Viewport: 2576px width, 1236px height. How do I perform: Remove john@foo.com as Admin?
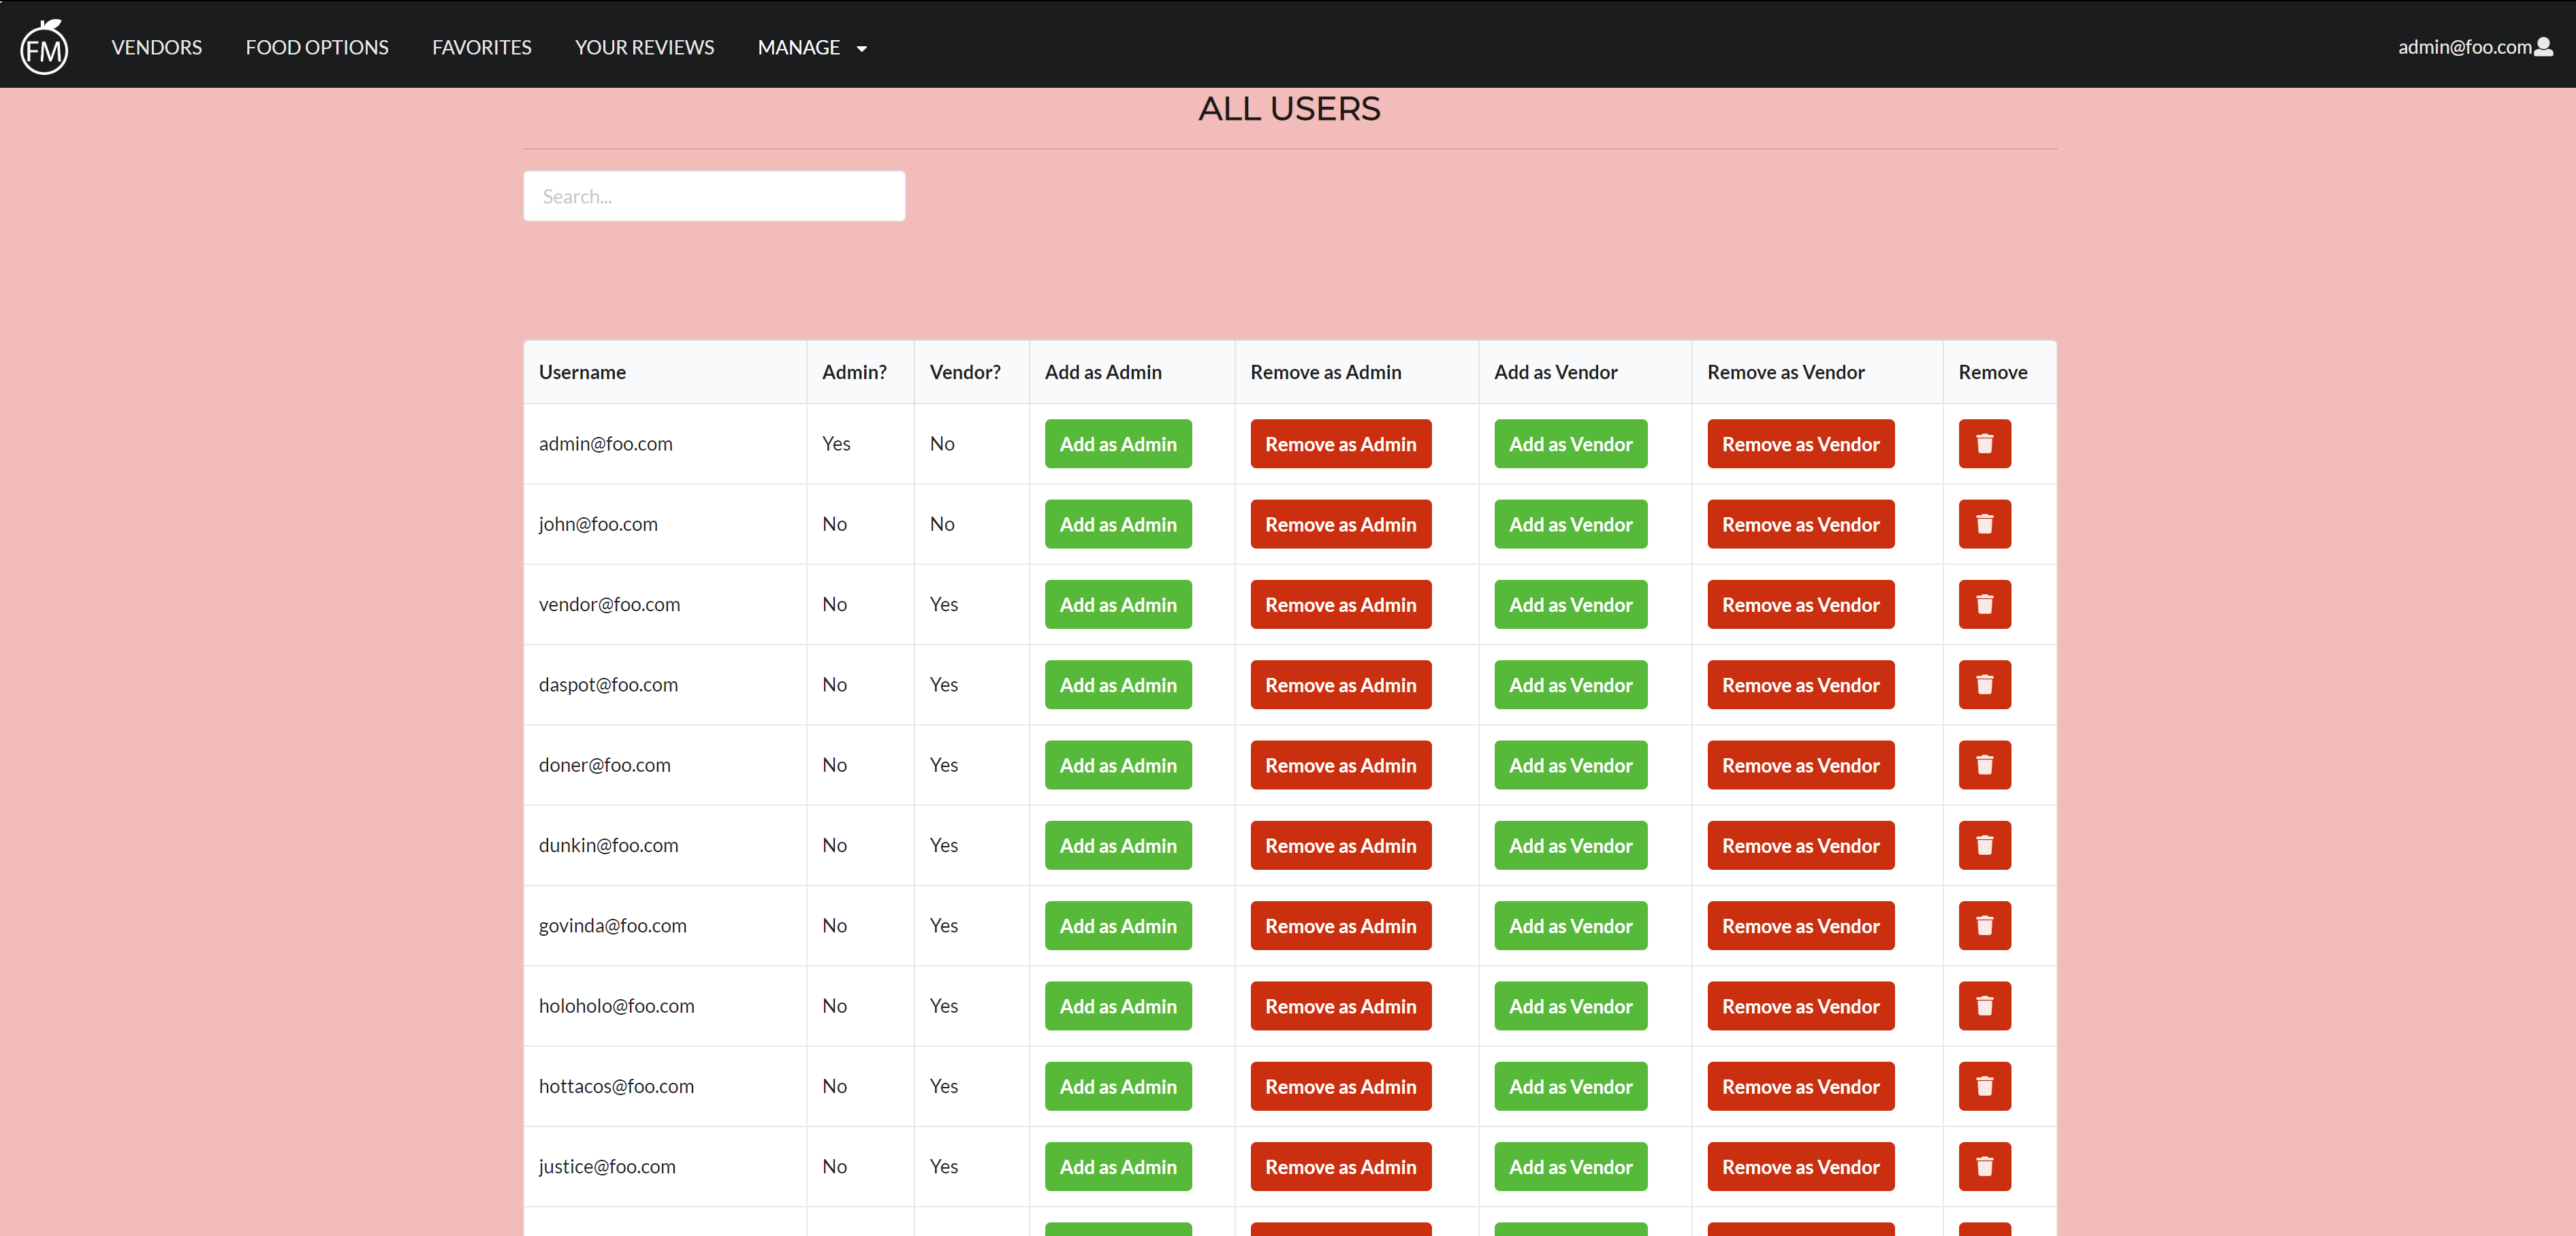tap(1340, 525)
